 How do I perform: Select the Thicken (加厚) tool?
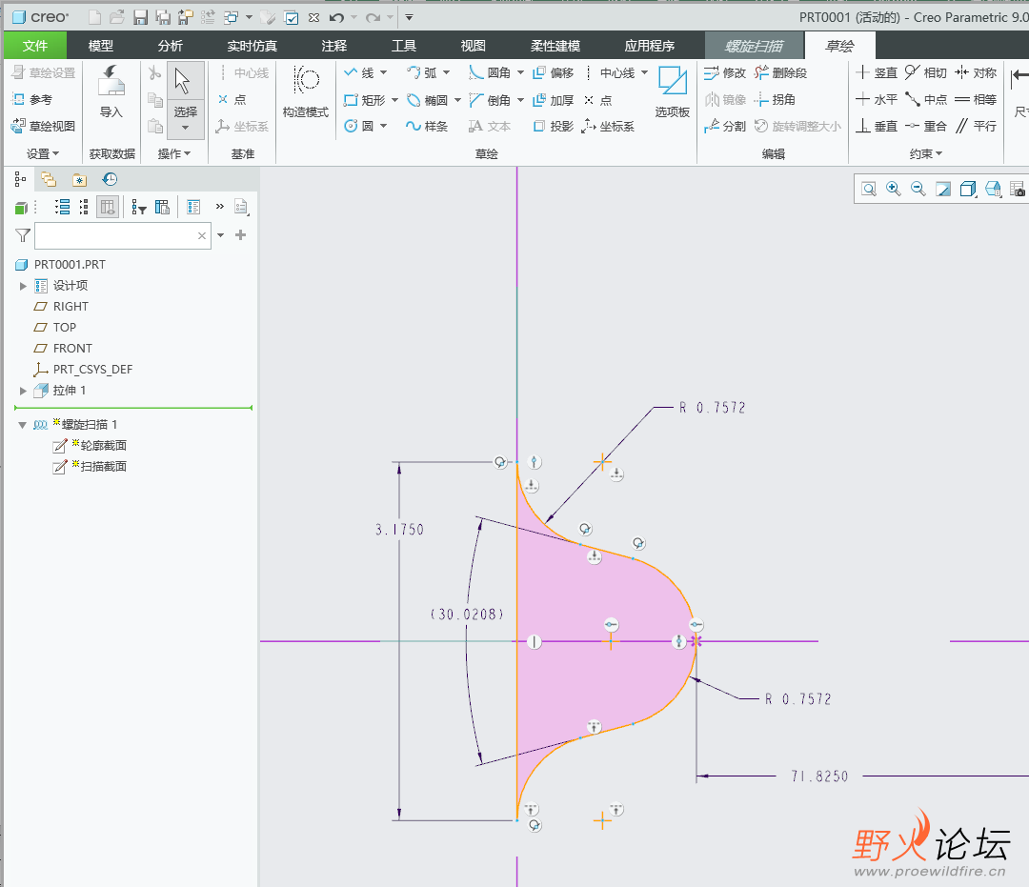[x=554, y=100]
